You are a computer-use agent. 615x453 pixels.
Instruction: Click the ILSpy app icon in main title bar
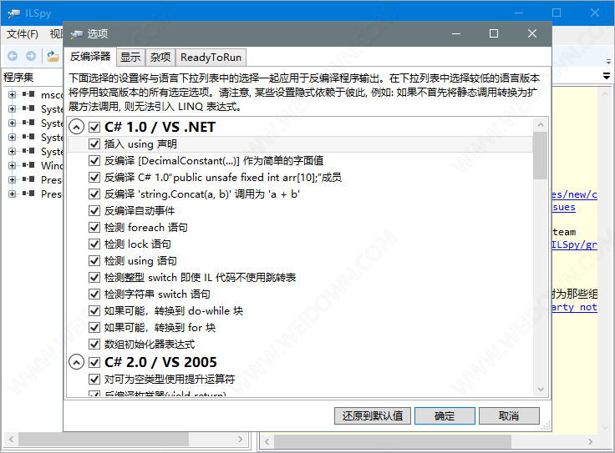tap(13, 13)
